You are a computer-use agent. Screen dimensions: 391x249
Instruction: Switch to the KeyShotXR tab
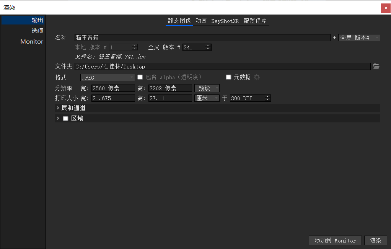pos(225,21)
